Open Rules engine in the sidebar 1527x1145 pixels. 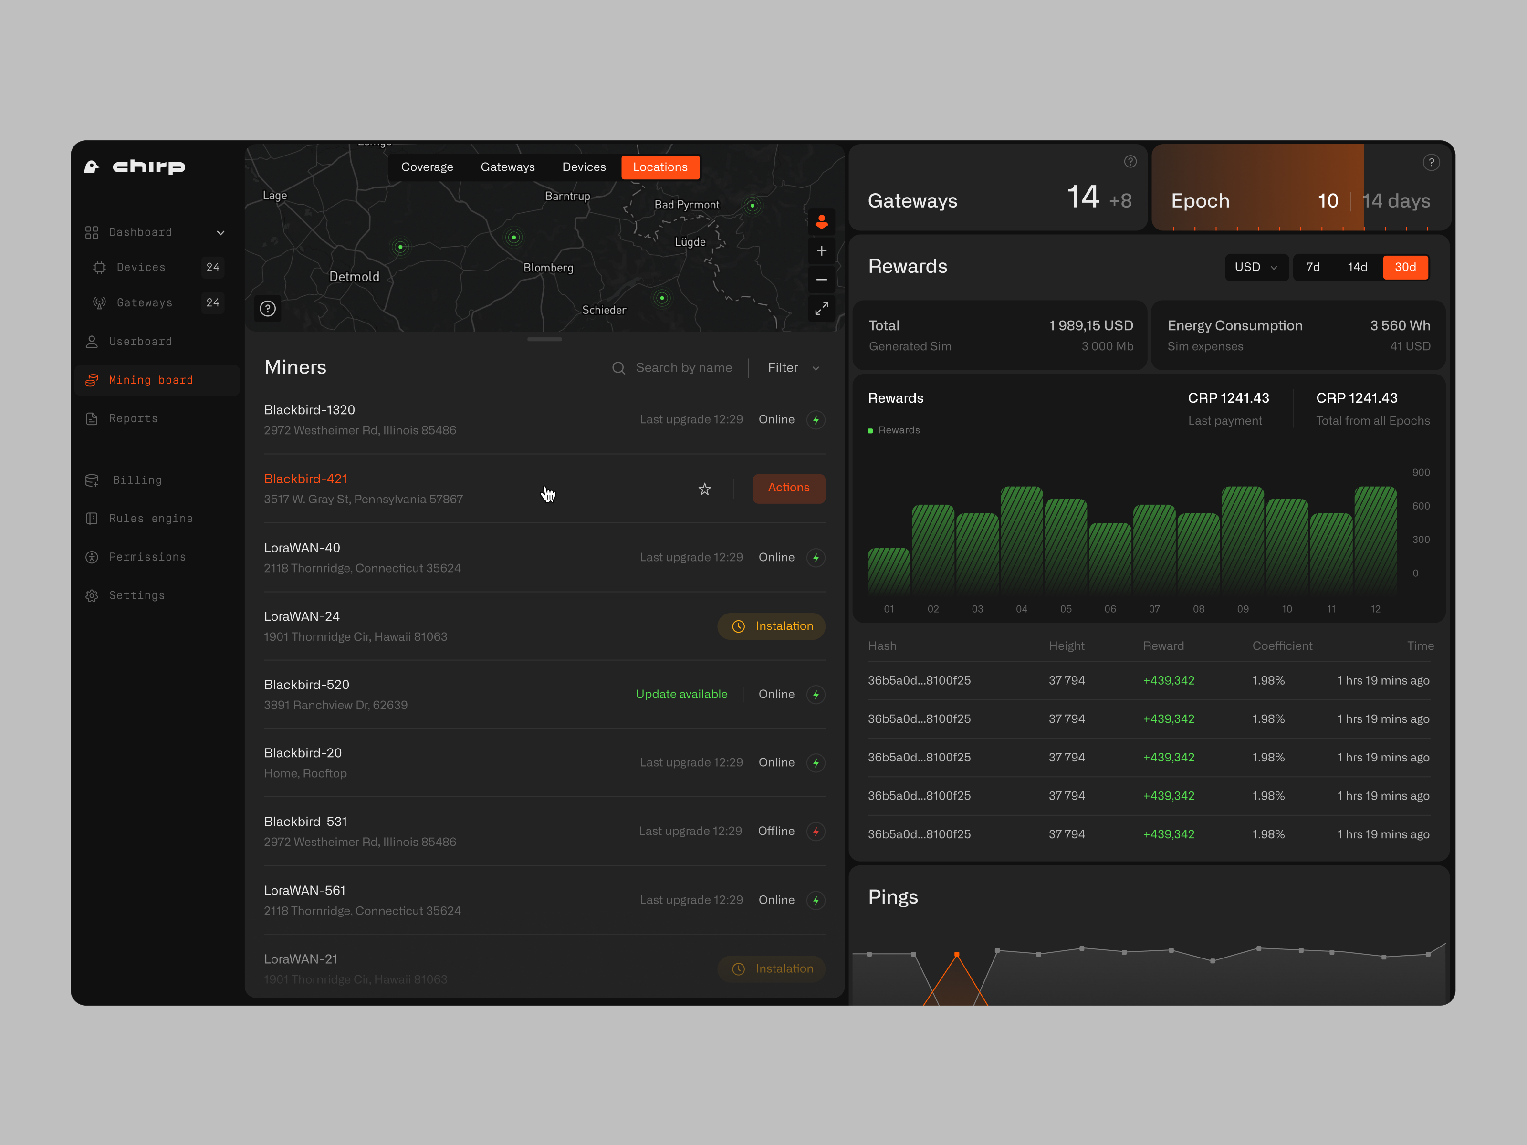tap(150, 518)
